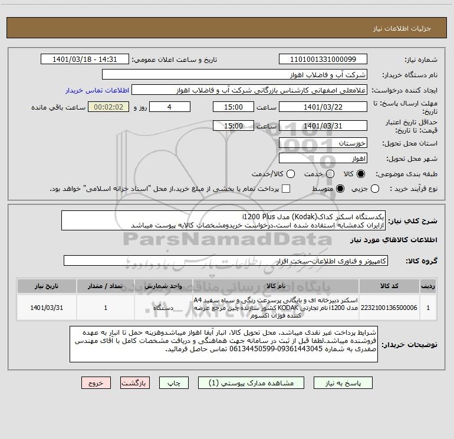The width and height of the screenshot is (454, 439).
Task: Select the کالا radio button
Action: pyautogui.click(x=361, y=174)
